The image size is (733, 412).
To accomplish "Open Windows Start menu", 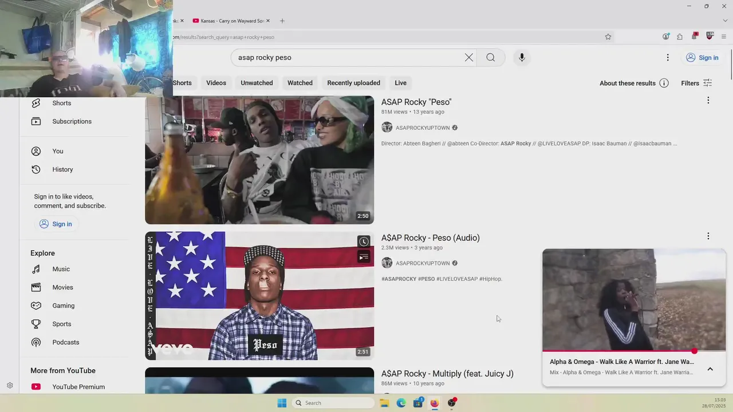I will point(282,403).
